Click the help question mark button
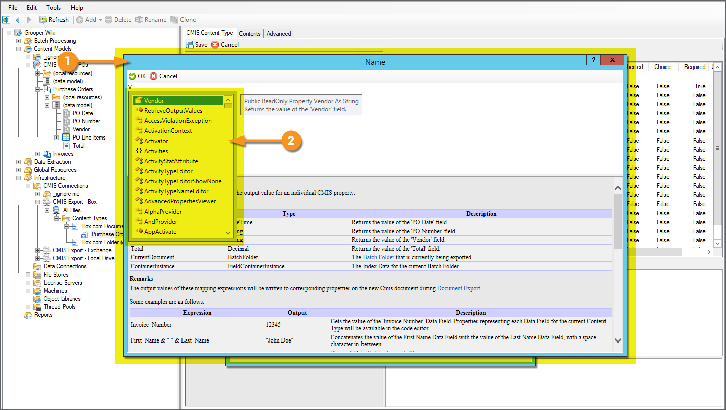Image resolution: width=726 pixels, height=410 pixels. [593, 60]
